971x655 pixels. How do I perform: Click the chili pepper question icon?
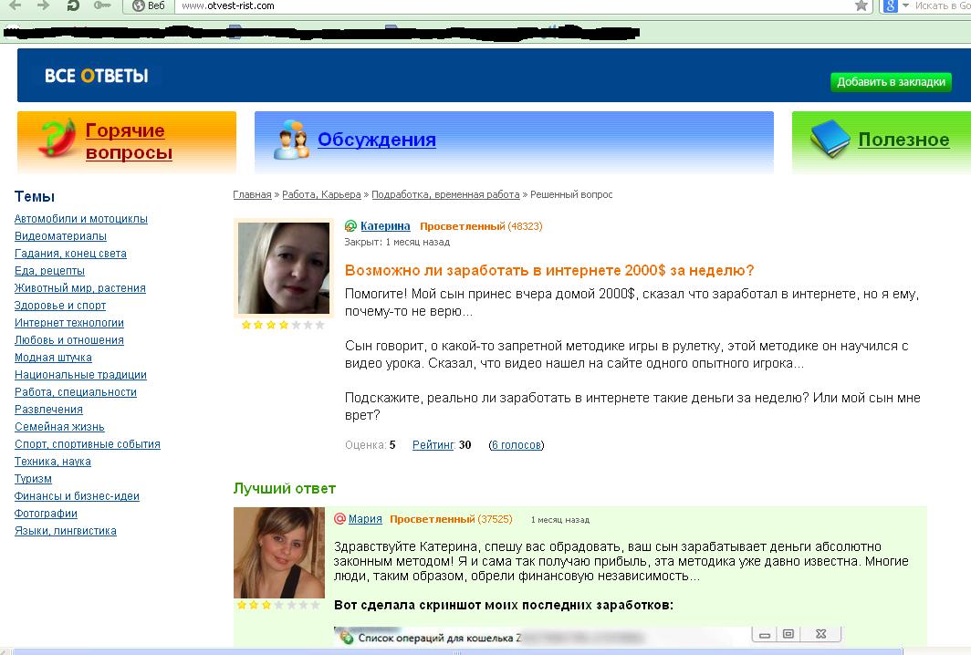(57, 138)
